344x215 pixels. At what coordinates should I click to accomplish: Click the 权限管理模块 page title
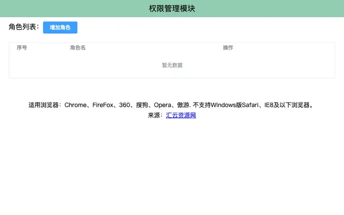(172, 9)
